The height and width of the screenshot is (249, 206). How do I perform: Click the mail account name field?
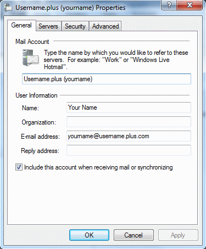[107, 79]
